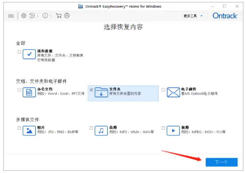The height and width of the screenshot is (173, 246).
Task: Click the EasyRecovery app icon in title bar
Action: (80, 6)
